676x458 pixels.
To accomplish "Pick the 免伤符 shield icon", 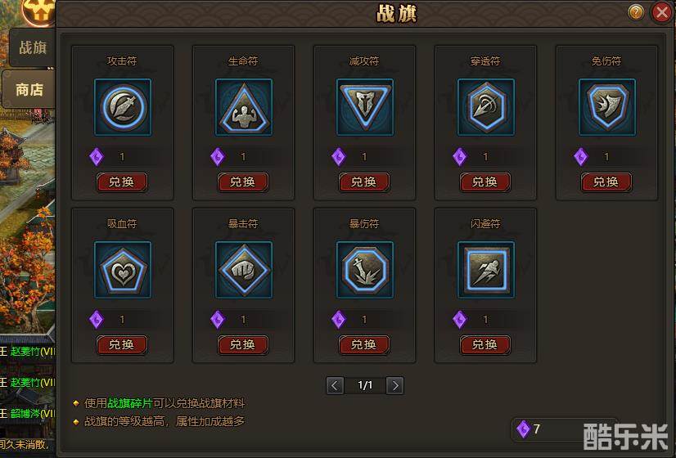I will tap(607, 107).
